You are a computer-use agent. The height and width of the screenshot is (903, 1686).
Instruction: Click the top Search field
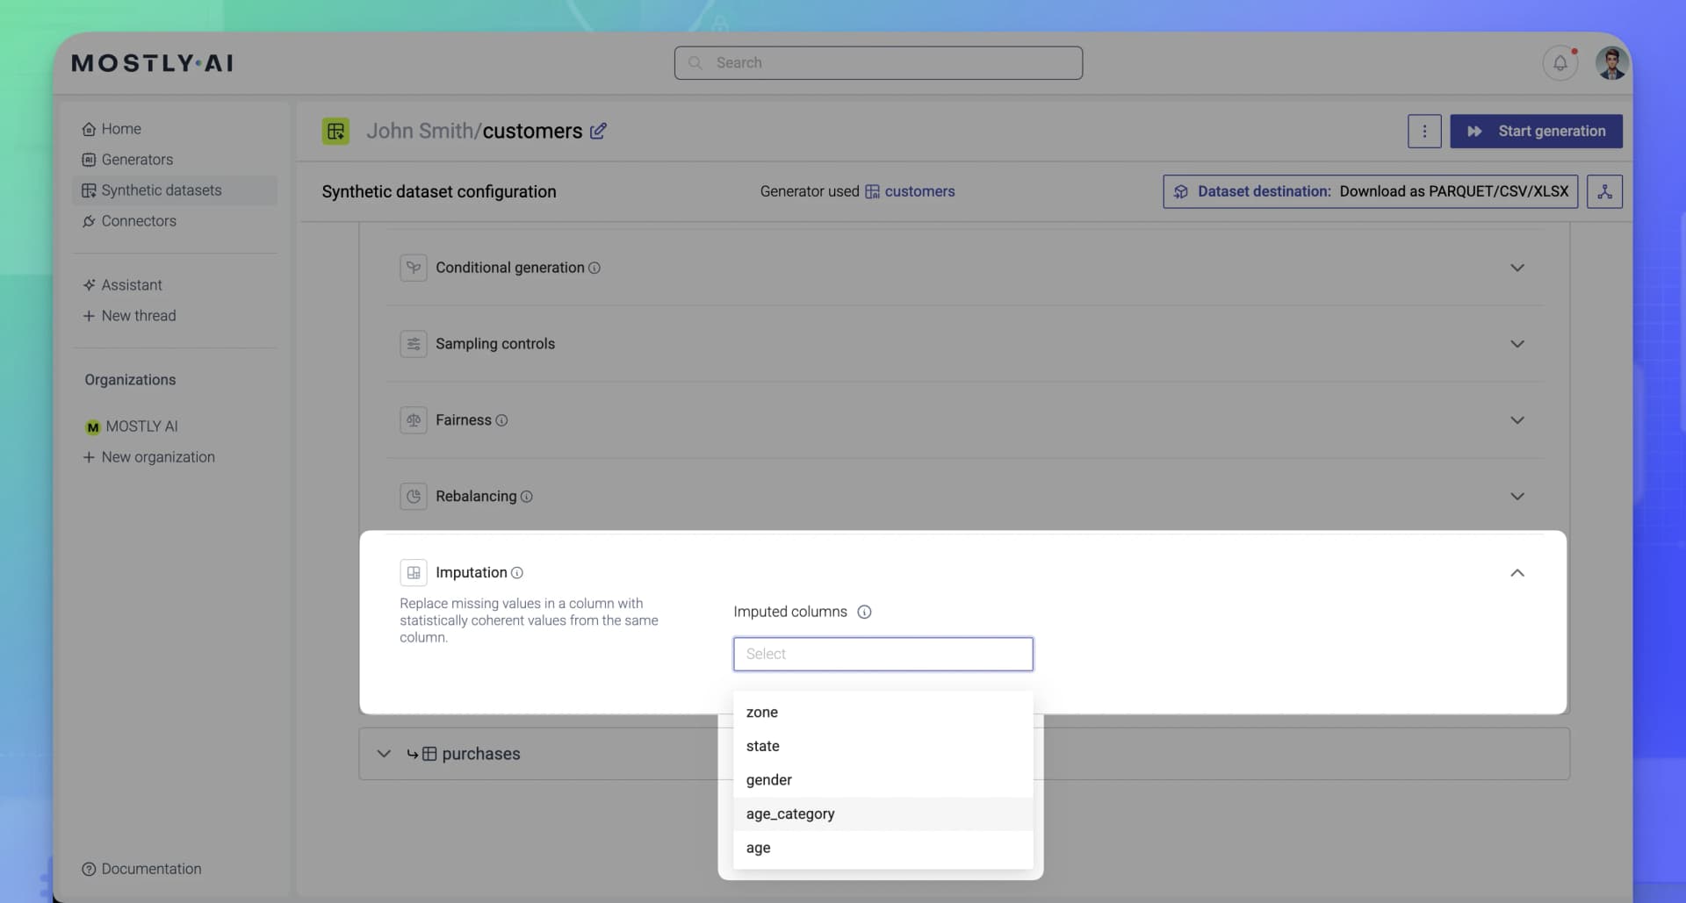[878, 63]
